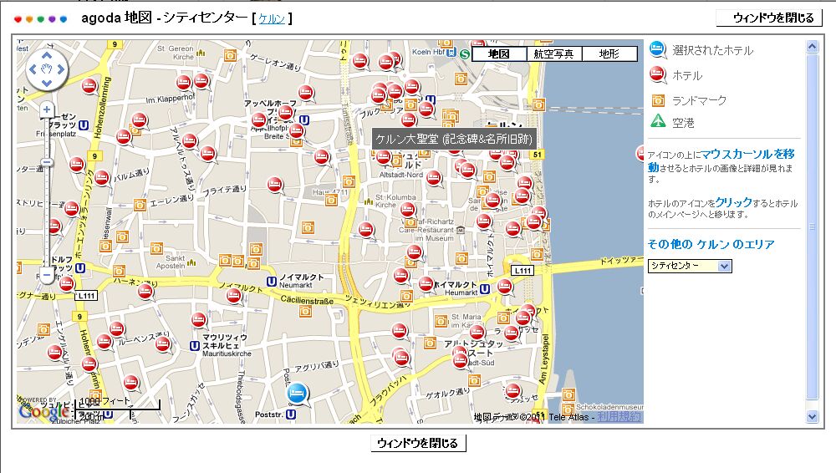Zoom out with the minus button
Viewport: 836px width, 473px height.
pyautogui.click(x=47, y=275)
